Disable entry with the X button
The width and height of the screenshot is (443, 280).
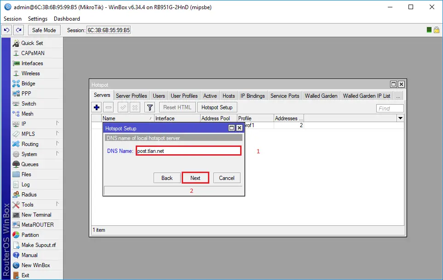(135, 107)
